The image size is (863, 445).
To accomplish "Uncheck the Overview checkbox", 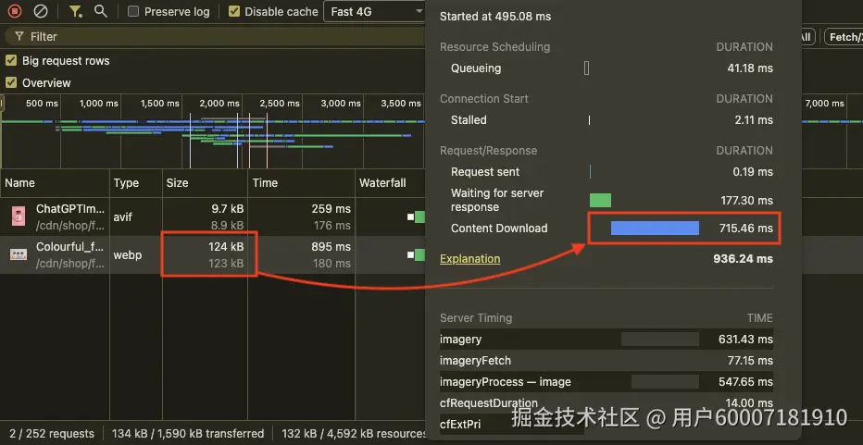I will [x=11, y=82].
